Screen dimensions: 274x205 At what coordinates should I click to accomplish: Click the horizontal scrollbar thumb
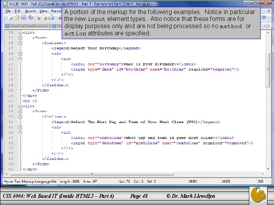click(92, 174)
